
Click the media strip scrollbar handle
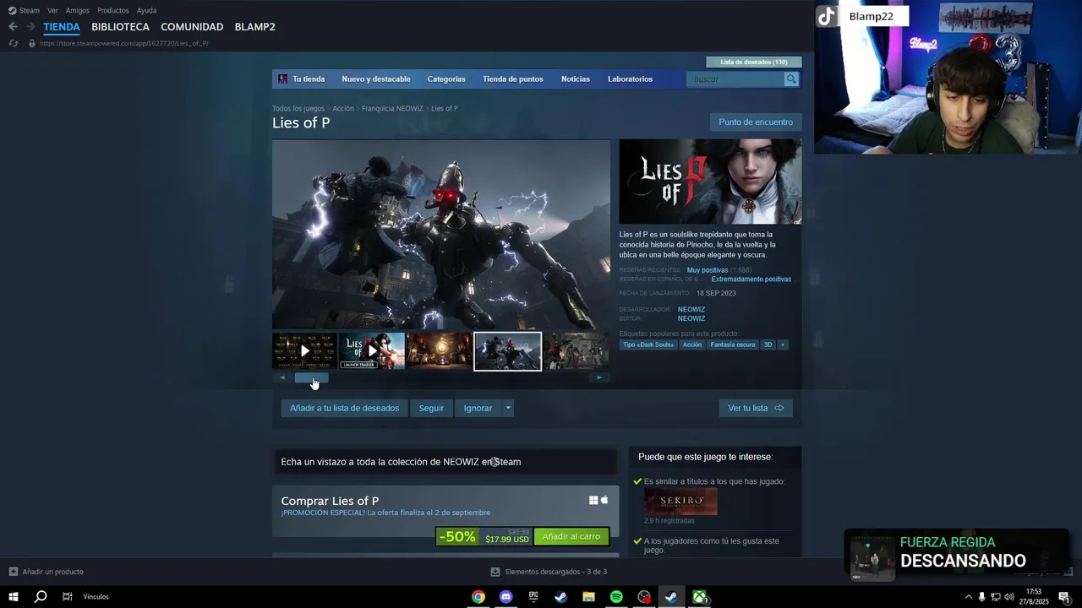point(311,377)
